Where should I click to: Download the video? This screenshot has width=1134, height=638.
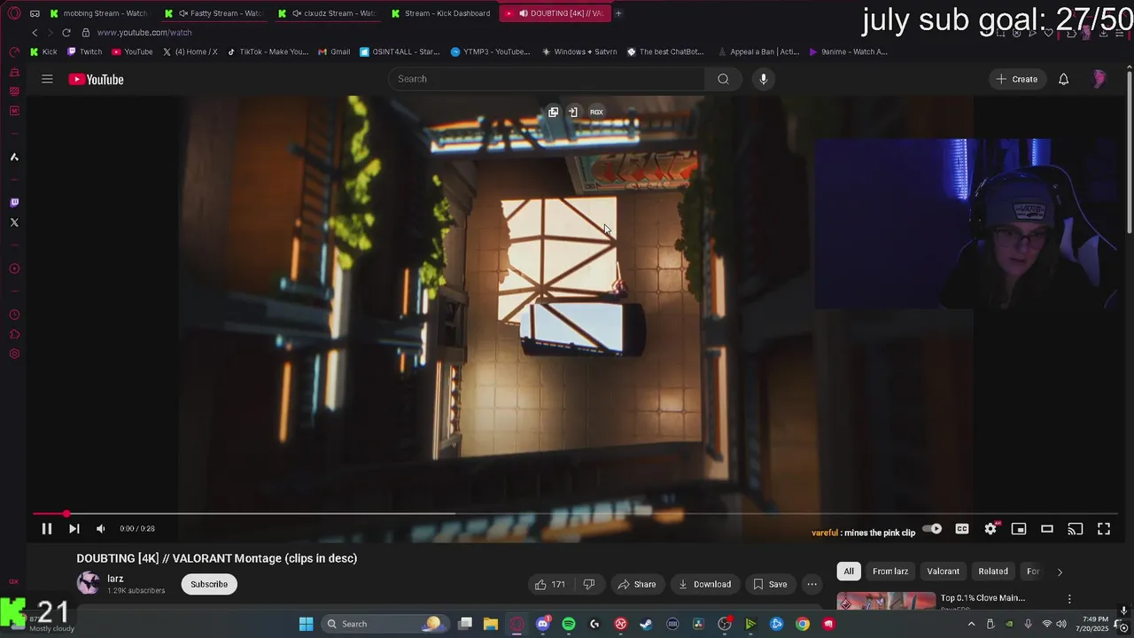(704, 584)
